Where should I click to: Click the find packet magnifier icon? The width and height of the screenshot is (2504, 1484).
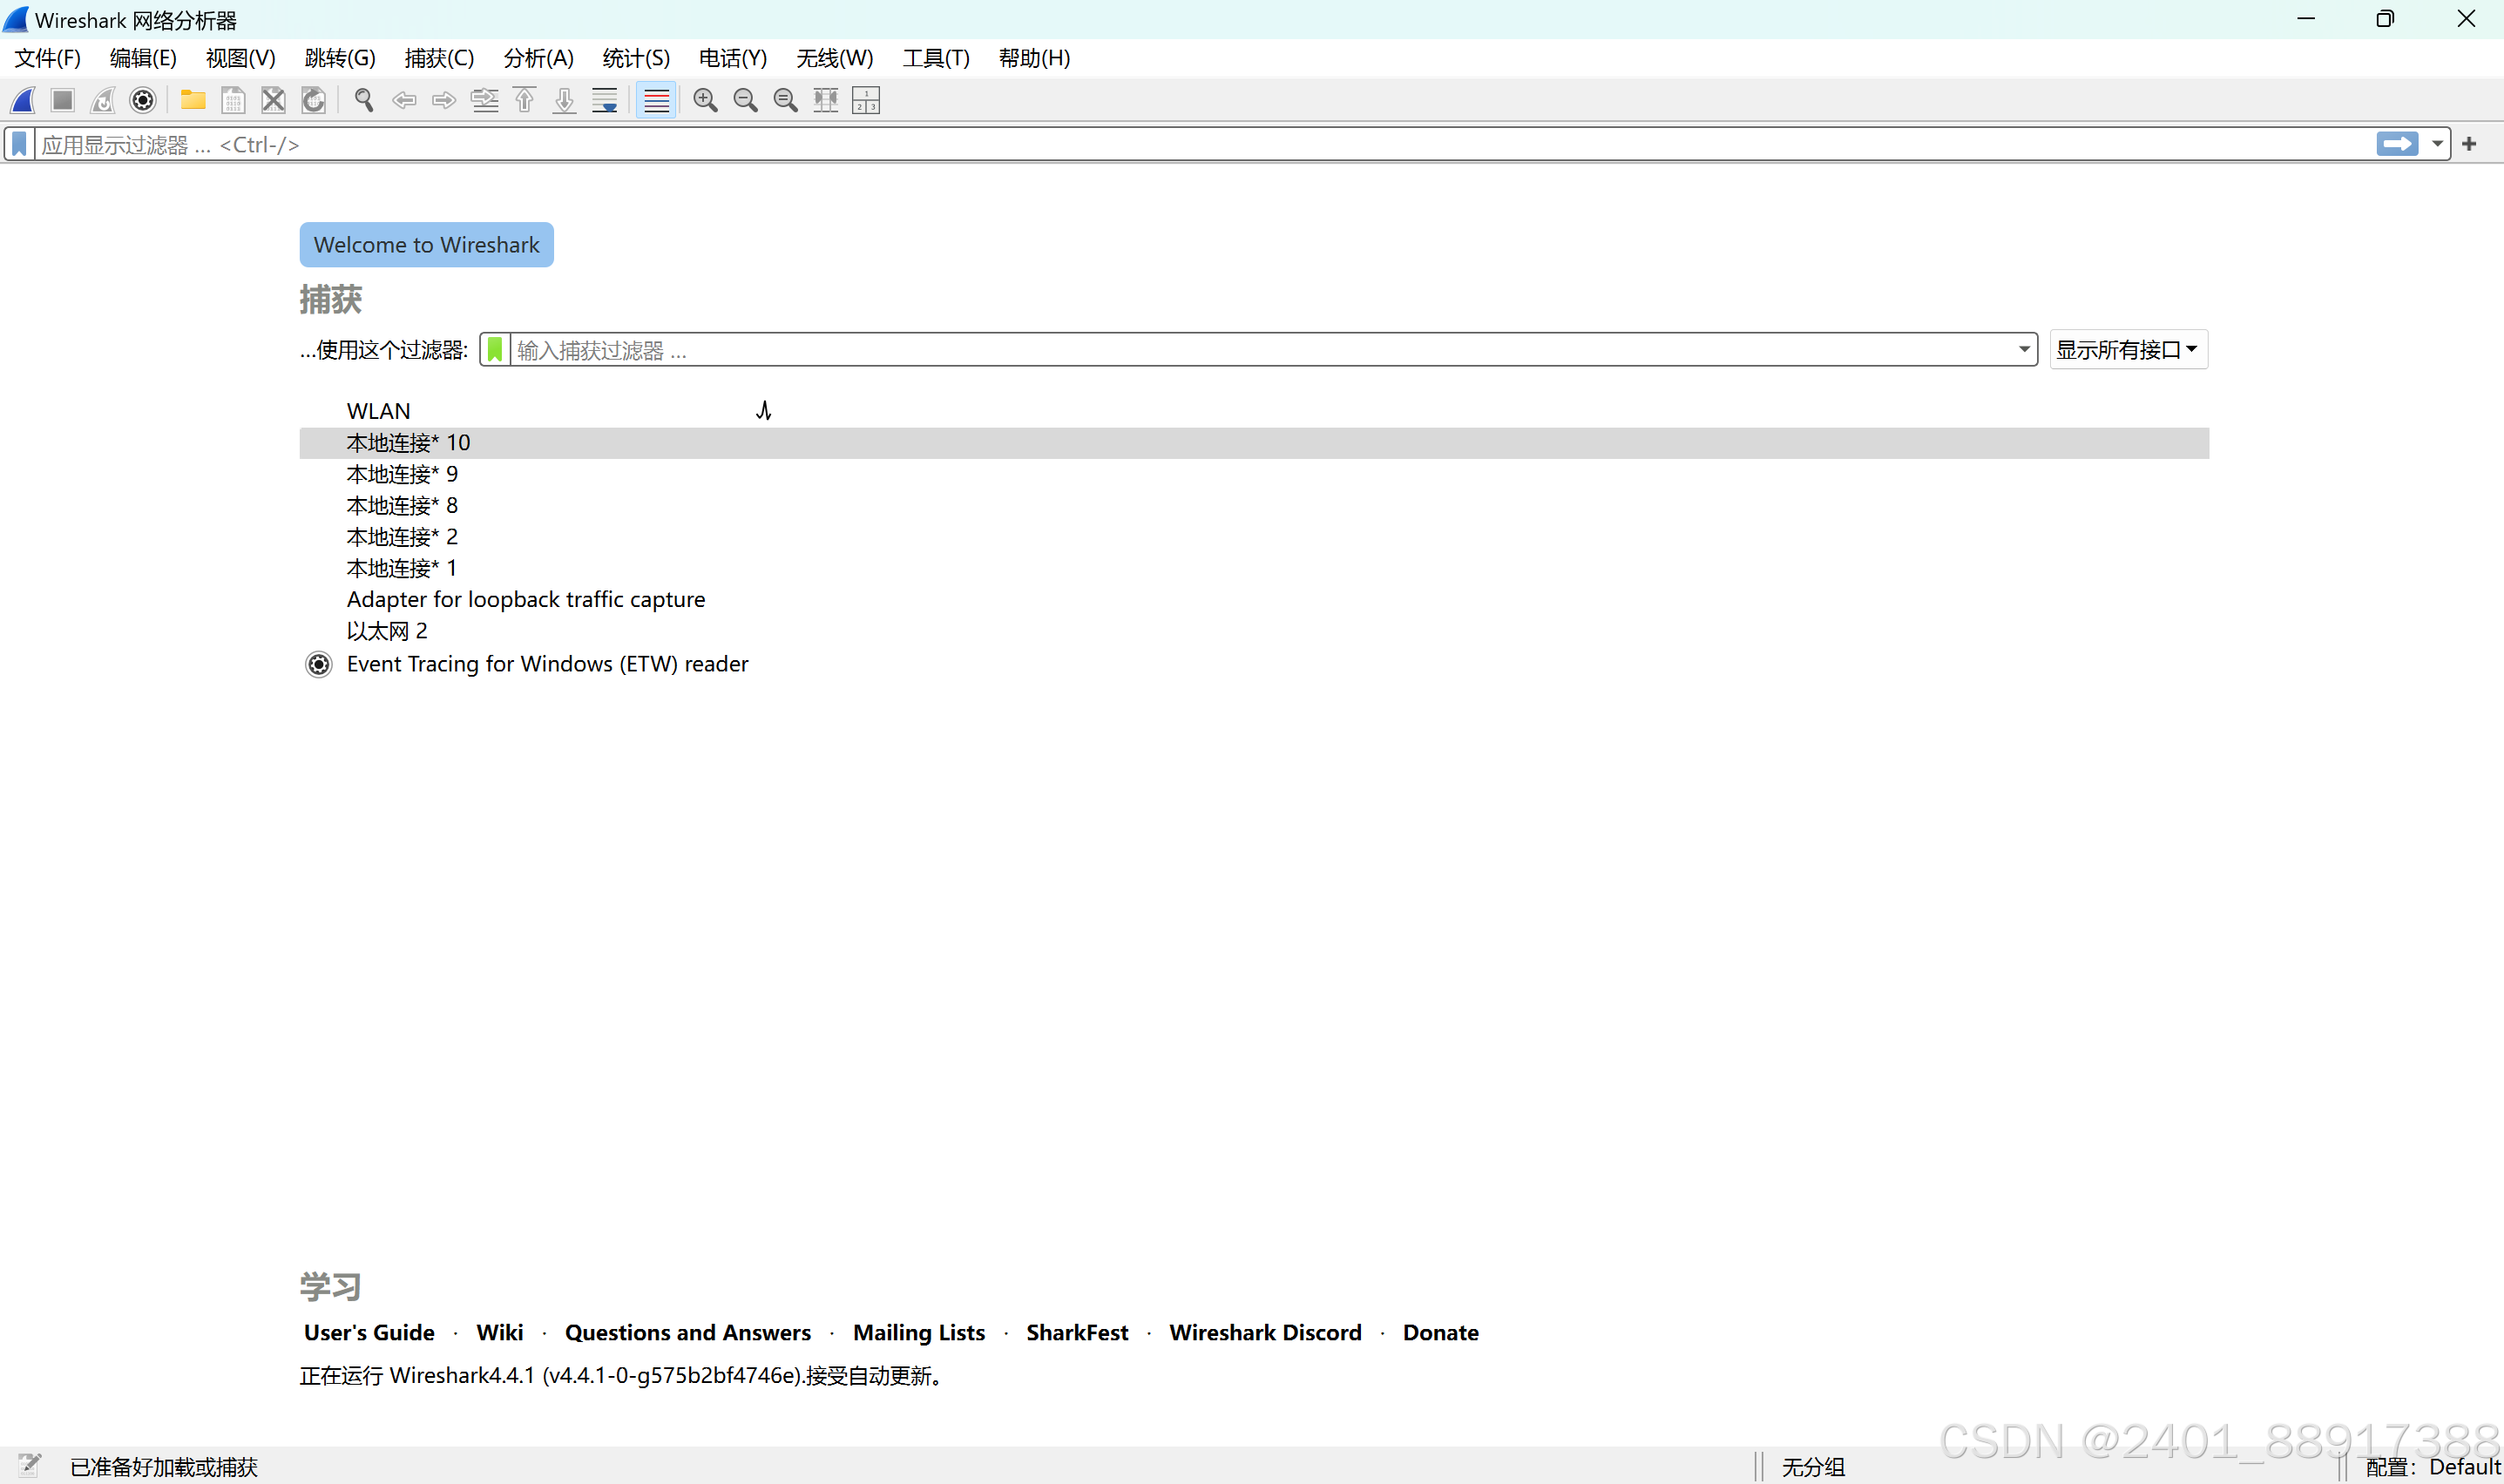tap(364, 100)
